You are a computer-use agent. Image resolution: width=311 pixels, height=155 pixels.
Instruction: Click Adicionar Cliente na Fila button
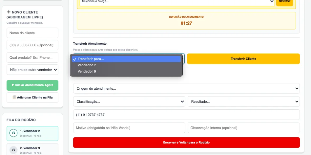(x=32, y=98)
